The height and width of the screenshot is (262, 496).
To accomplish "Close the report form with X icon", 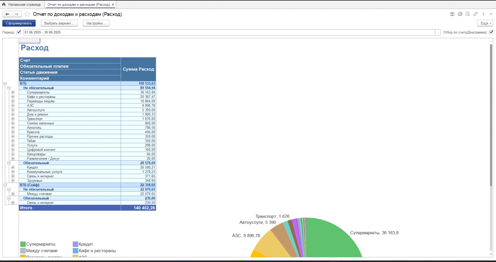I will point(491,14).
